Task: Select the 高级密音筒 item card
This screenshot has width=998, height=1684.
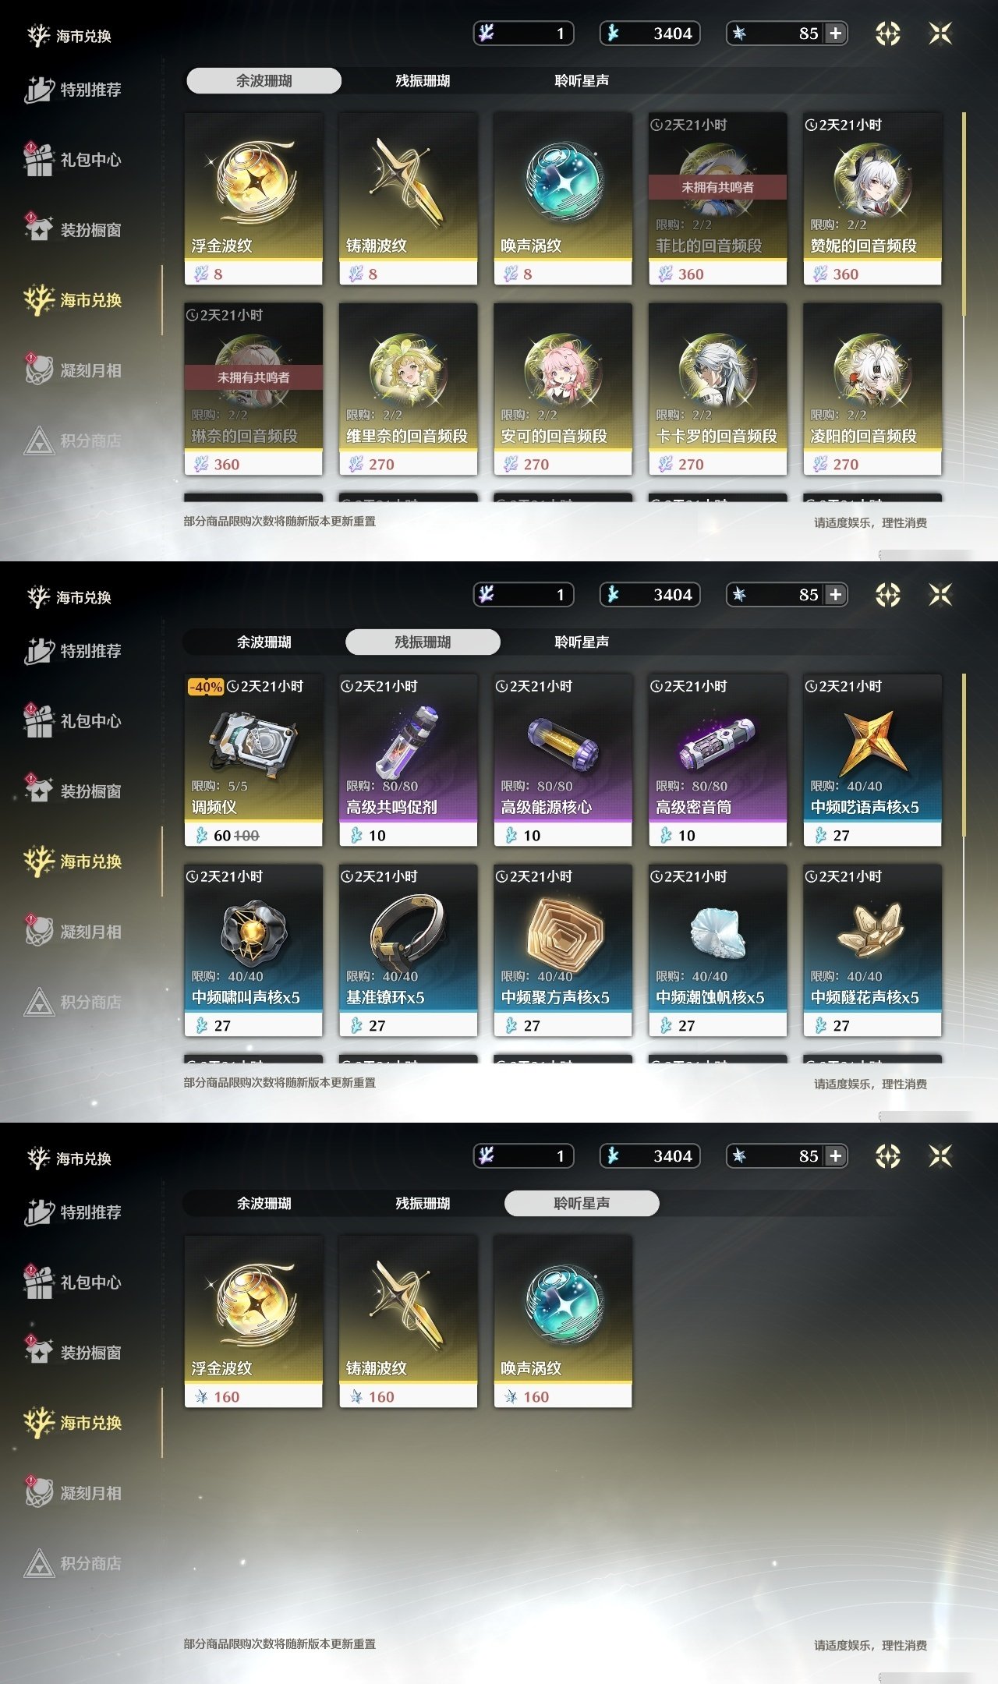Action: pos(717,760)
